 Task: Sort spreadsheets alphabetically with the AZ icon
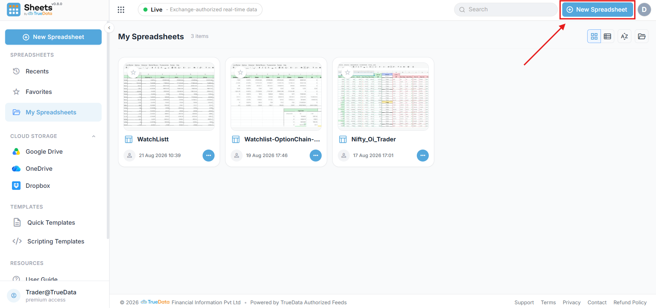pyautogui.click(x=625, y=36)
